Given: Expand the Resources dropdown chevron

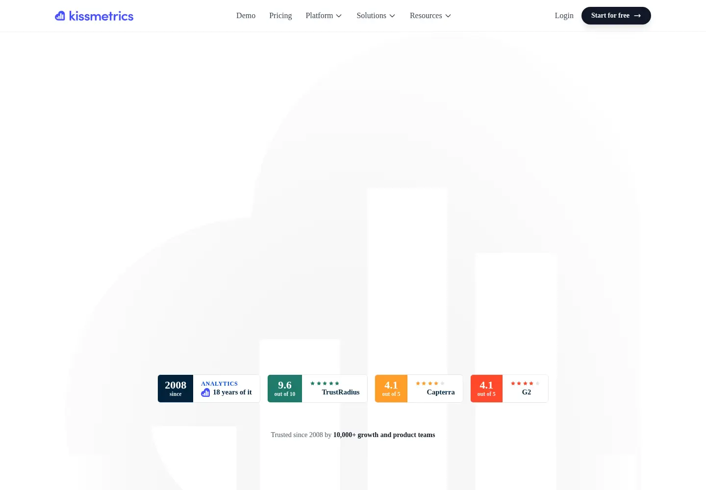Looking at the screenshot, I should click(448, 16).
